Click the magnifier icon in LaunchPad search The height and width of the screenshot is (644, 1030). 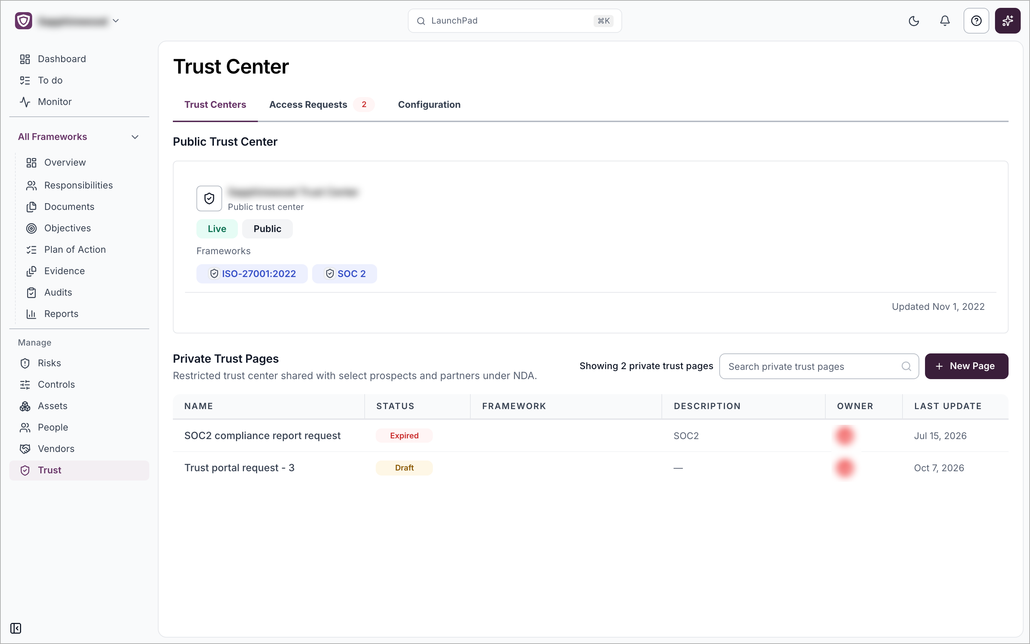click(421, 21)
